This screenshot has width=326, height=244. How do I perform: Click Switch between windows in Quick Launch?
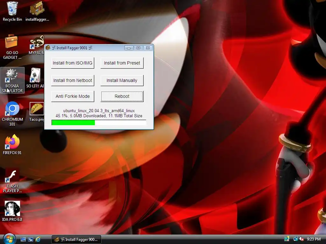pyautogui.click(x=31, y=240)
